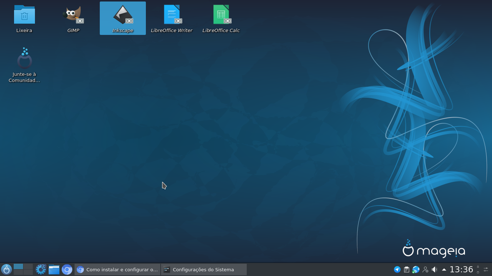Switch to the first virtual desktop in pager
Screen dimensions: 492x276
18,266
